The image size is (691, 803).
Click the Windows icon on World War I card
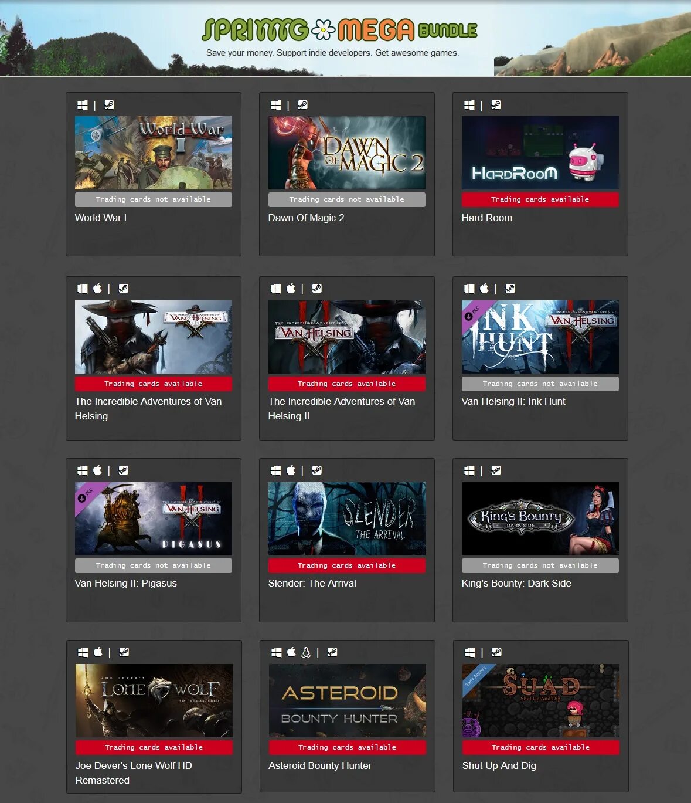81,105
